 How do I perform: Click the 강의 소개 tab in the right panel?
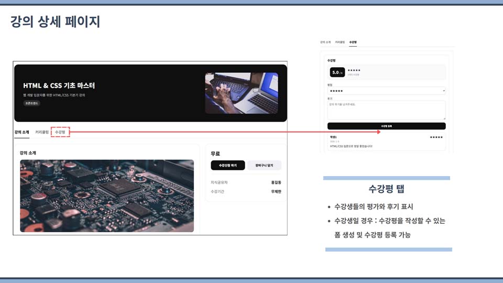pos(325,42)
